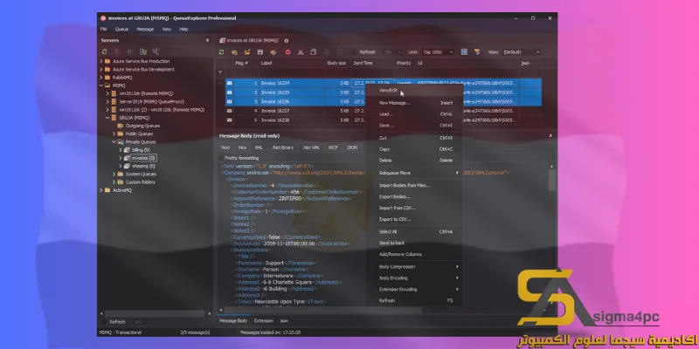Select the Custom folders tree item
The height and width of the screenshot is (349, 699).
(x=141, y=182)
